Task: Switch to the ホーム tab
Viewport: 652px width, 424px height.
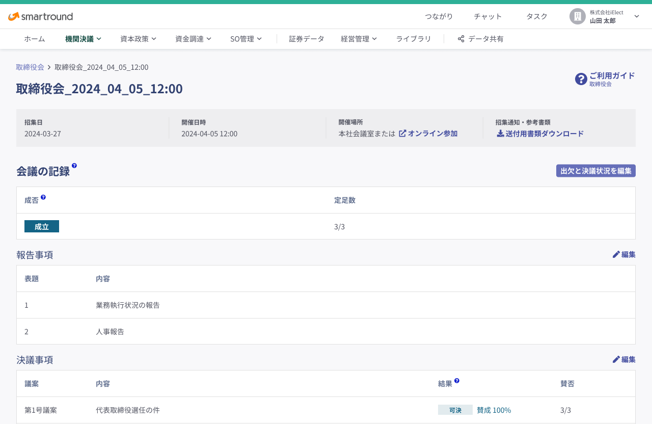Action: (35, 38)
